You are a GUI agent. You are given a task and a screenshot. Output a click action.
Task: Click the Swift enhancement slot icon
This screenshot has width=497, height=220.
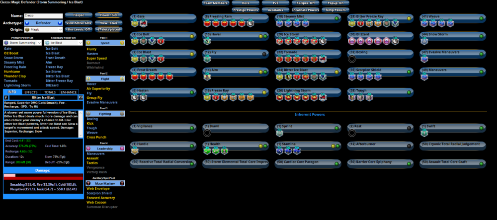[x=424, y=133]
